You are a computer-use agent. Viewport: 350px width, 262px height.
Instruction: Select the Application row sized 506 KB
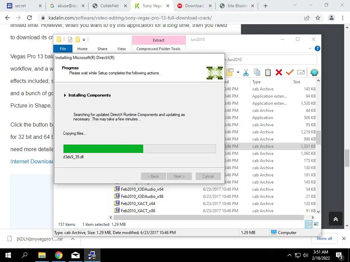point(270,118)
